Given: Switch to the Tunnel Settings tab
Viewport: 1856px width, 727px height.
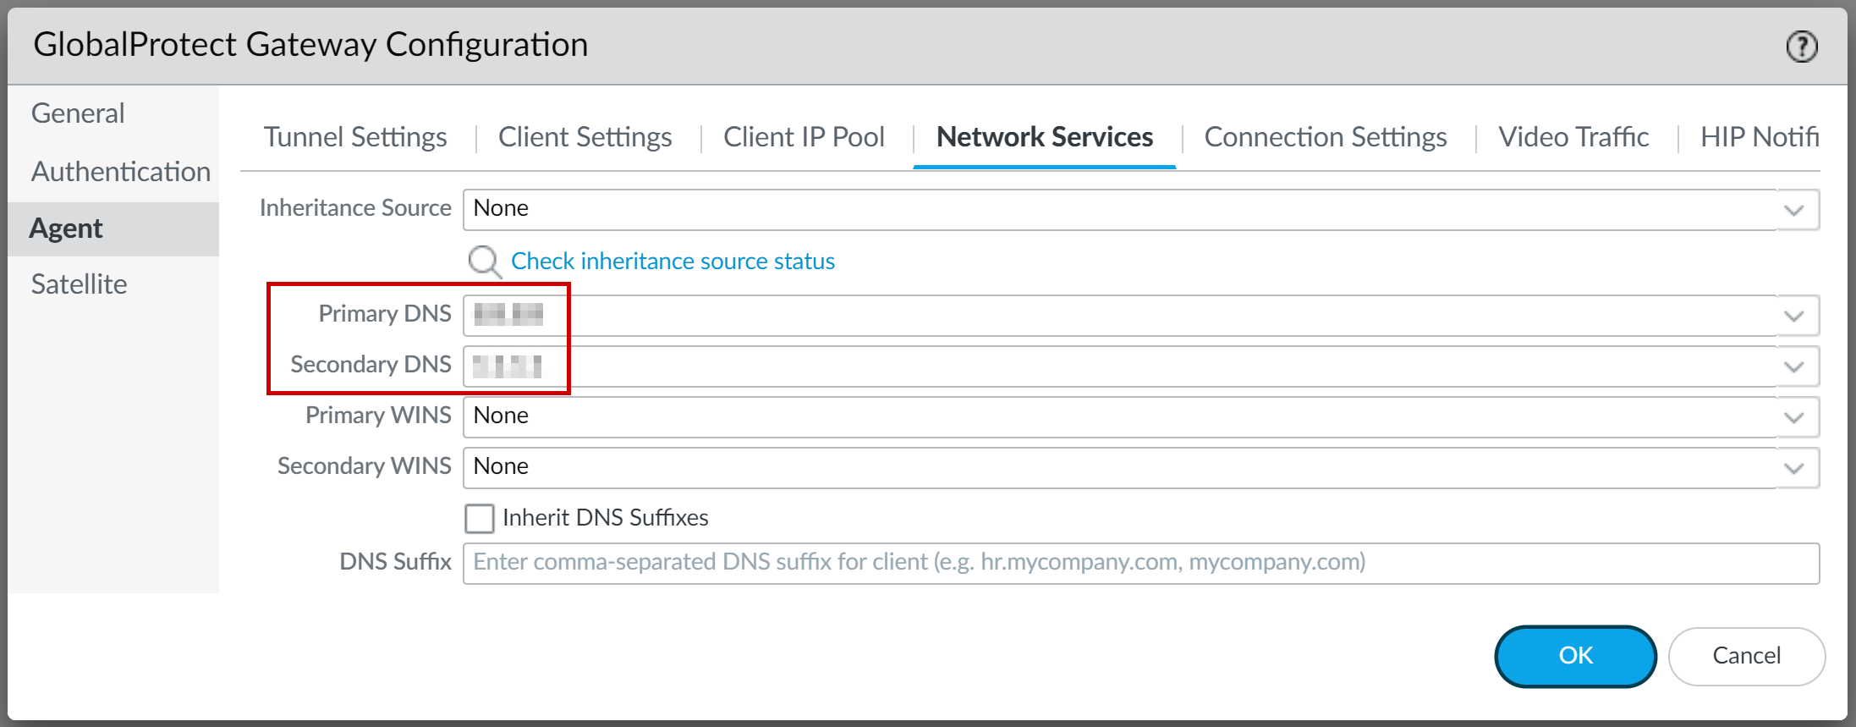Looking at the screenshot, I should coord(355,137).
